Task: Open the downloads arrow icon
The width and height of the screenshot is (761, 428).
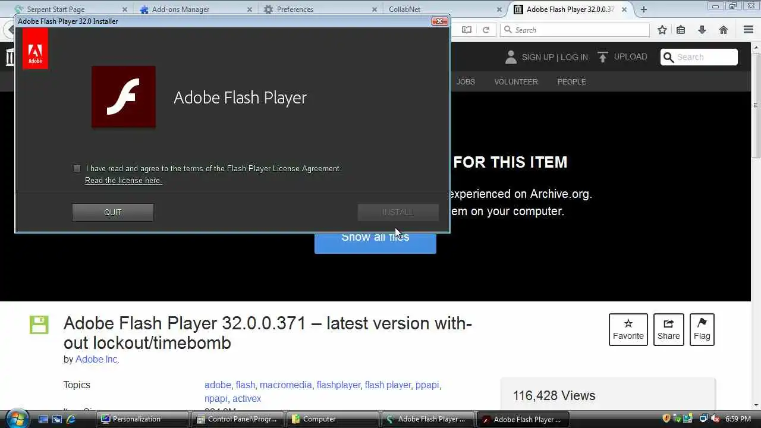Action: (x=702, y=30)
